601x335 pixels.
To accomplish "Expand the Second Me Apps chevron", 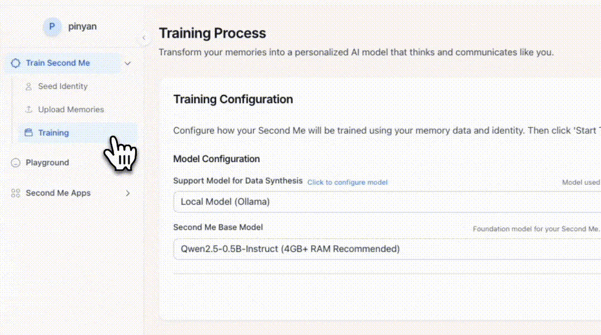I will tap(127, 193).
